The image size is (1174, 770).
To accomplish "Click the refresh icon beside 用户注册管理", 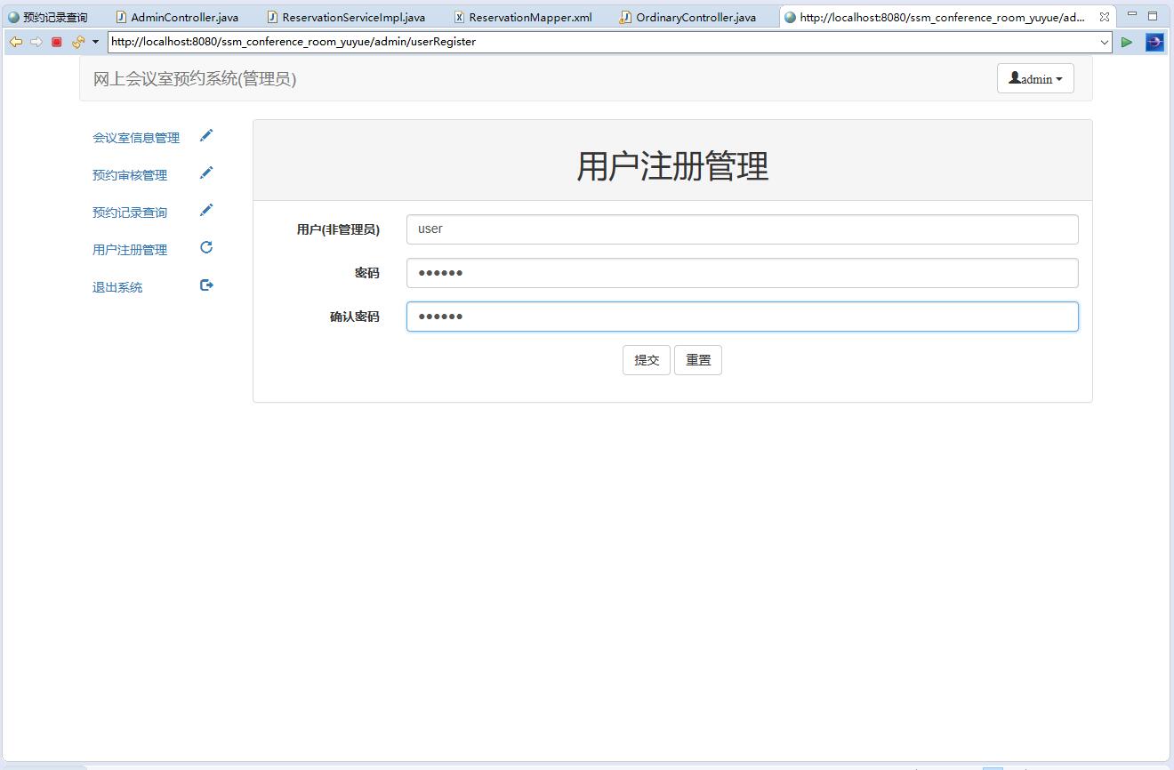I will point(205,247).
